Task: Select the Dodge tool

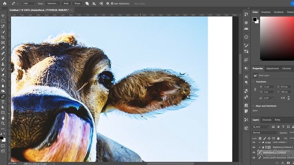Action: point(3,91)
